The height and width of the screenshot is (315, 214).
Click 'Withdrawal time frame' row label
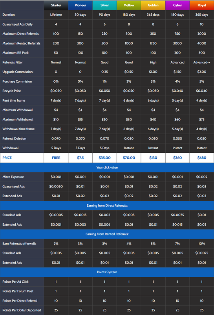tap(18, 129)
